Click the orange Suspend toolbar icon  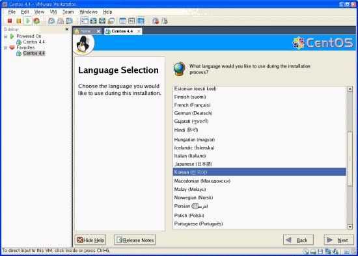pos(19,21)
